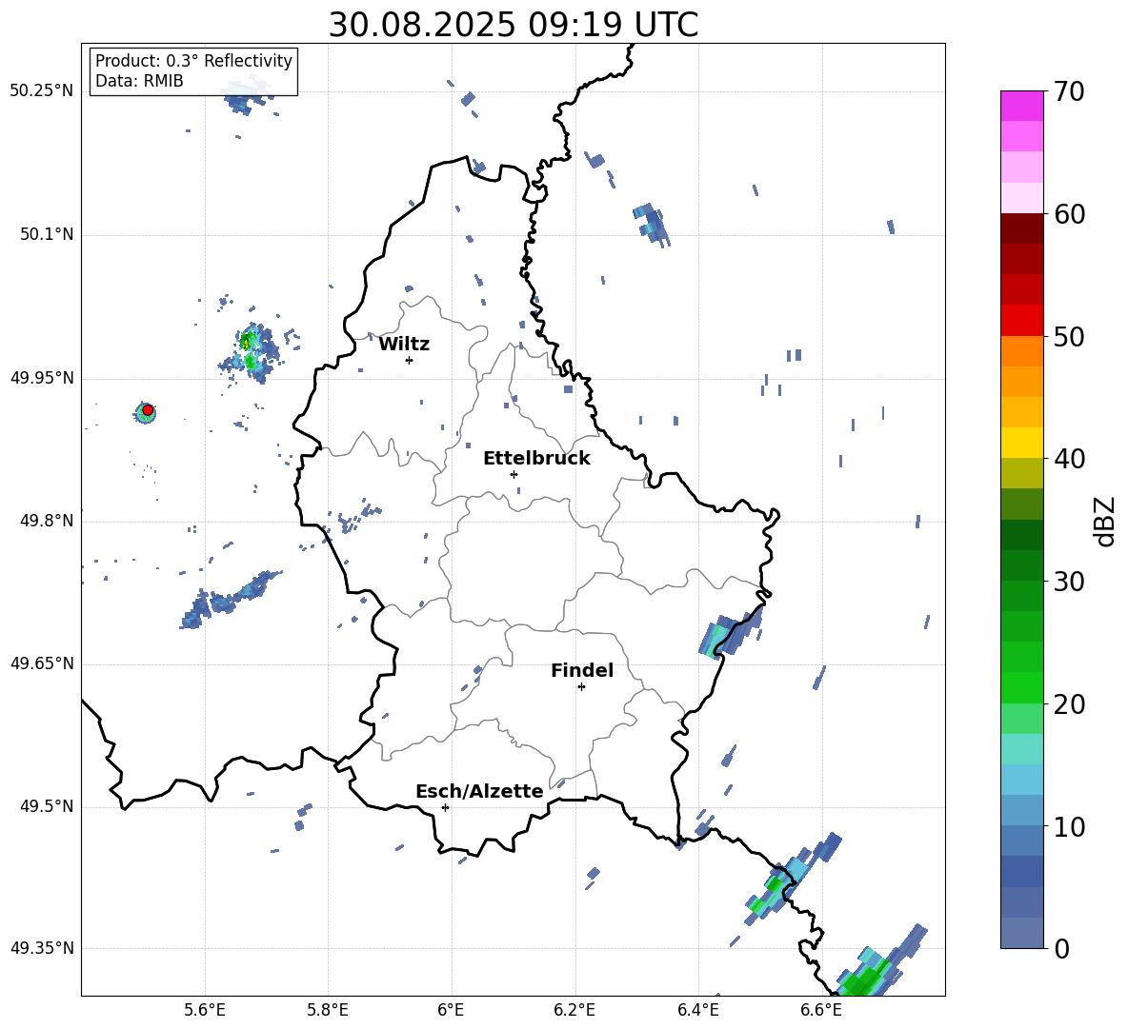Click the magenta top colorbar segment
1128x1029 pixels.
(x=1021, y=107)
